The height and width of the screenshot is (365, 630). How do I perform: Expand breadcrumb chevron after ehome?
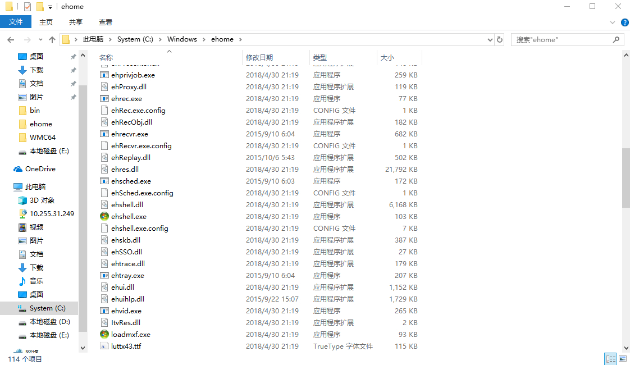click(x=240, y=39)
